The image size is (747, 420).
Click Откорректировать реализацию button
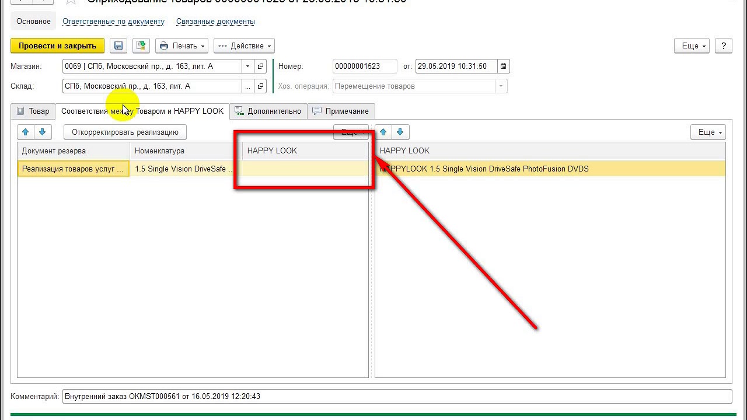point(125,132)
